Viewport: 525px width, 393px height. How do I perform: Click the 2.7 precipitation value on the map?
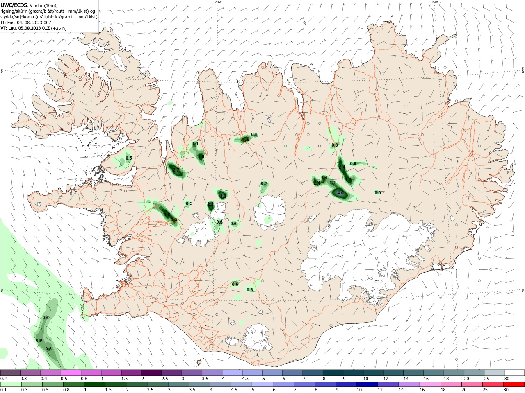pyautogui.click(x=176, y=170)
